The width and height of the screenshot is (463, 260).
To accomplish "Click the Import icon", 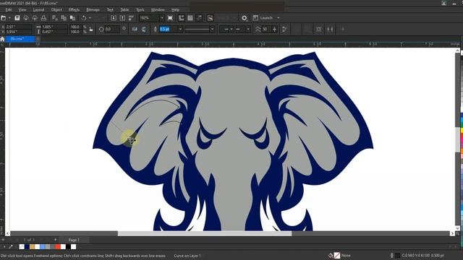I will pos(114,18).
